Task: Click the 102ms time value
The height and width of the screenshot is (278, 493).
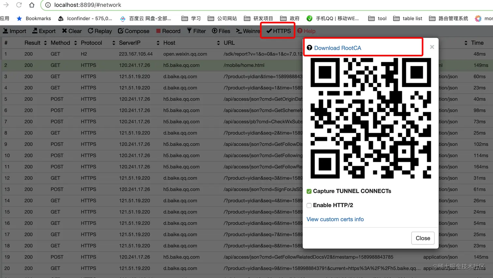Action: 481,144
